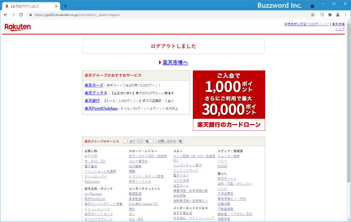Open the スマホ決済 link
The width and height of the screenshot is (351, 222).
click(181, 180)
